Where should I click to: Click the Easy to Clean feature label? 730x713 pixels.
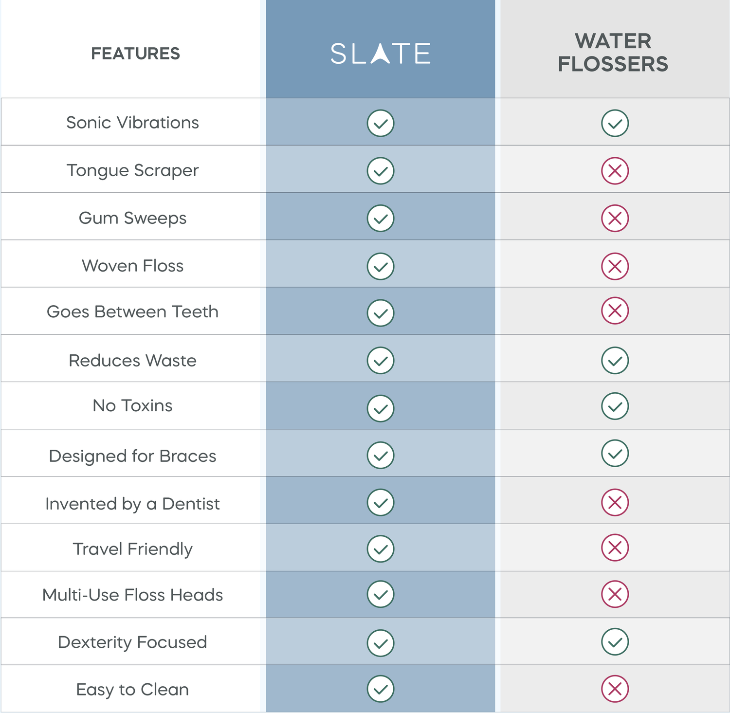click(132, 690)
